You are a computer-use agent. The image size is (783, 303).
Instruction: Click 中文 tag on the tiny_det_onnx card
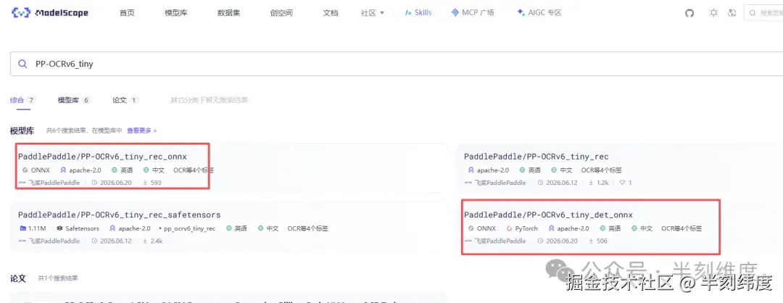[642, 228]
